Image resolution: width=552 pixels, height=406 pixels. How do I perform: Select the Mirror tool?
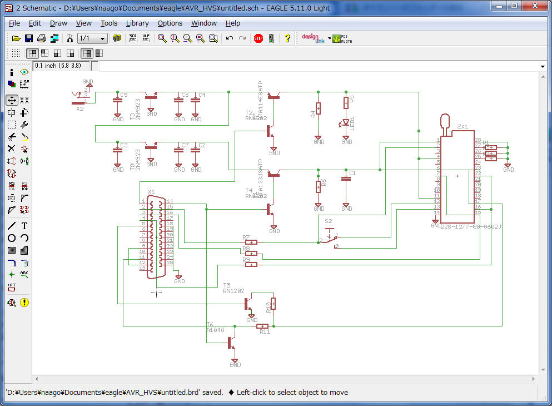tap(12, 113)
